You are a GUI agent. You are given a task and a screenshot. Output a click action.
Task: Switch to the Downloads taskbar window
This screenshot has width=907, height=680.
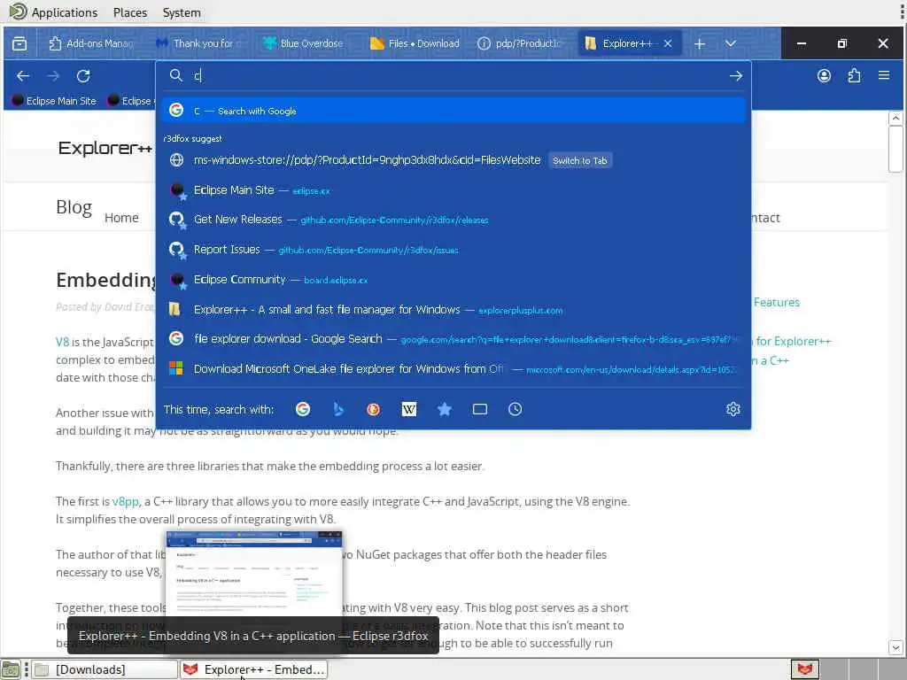[x=105, y=669]
